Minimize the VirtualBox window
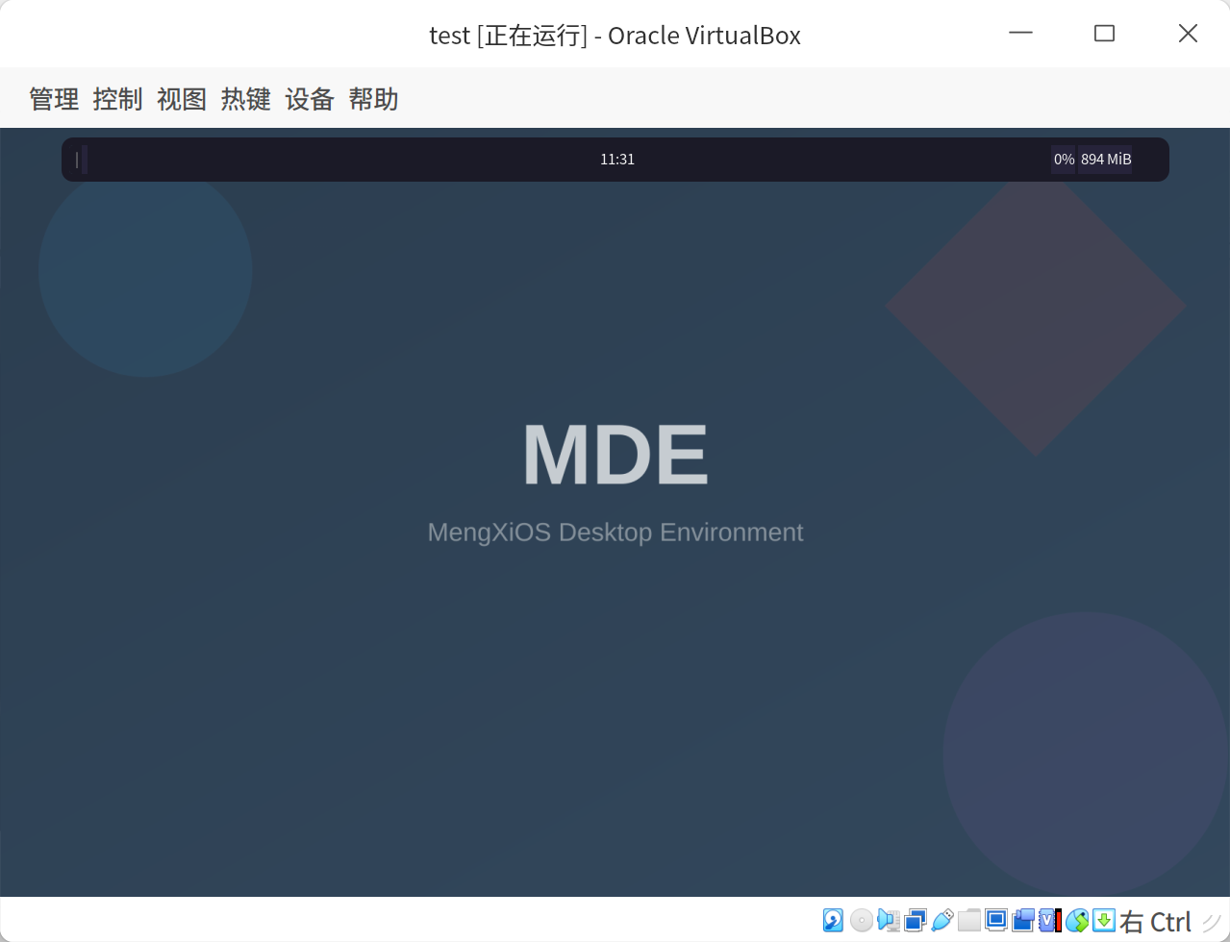This screenshot has width=1230, height=942. [1020, 34]
